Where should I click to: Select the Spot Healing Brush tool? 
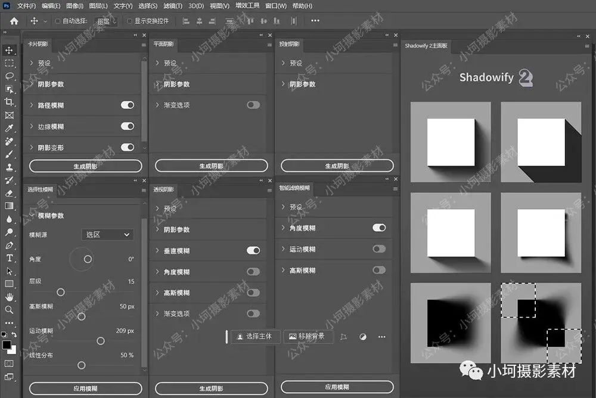(x=9, y=141)
